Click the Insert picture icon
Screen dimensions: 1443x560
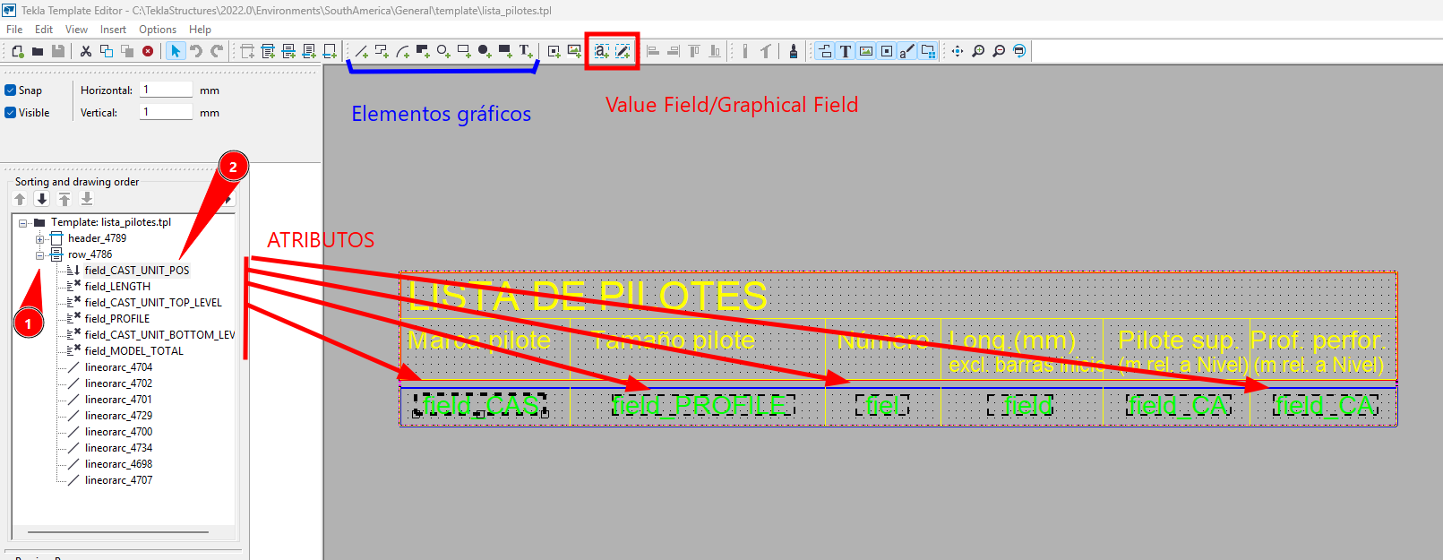coord(574,51)
